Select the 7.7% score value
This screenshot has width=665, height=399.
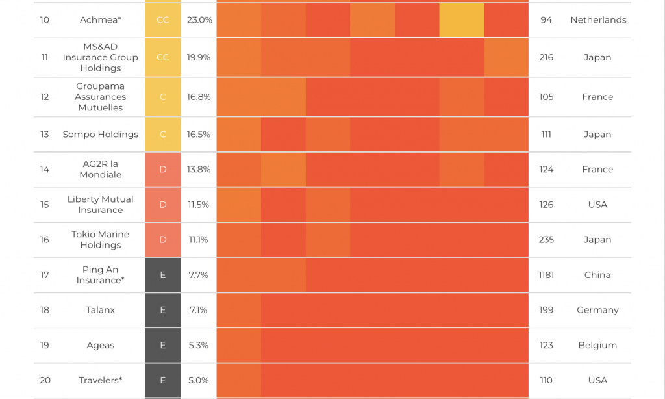198,275
